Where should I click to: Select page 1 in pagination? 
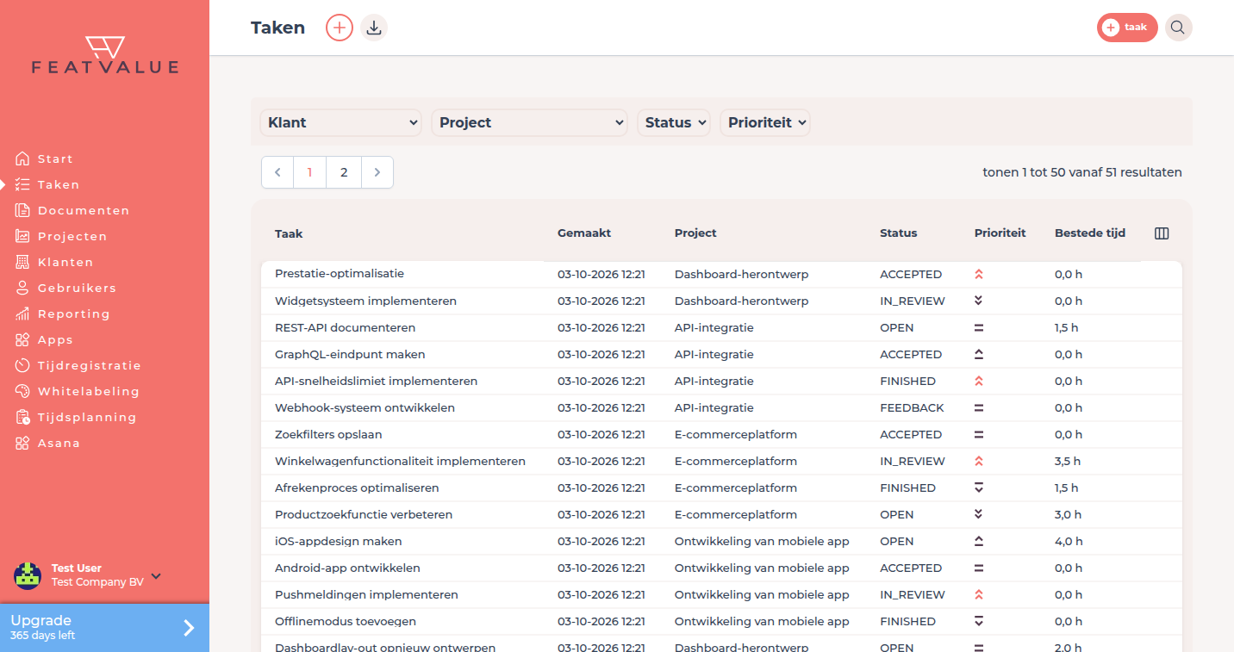(309, 172)
